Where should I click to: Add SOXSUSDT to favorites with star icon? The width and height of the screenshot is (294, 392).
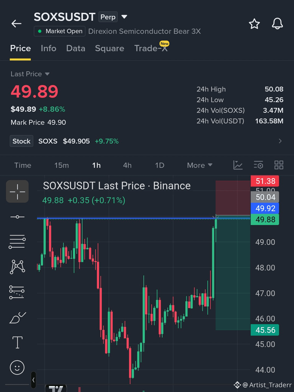tap(254, 24)
